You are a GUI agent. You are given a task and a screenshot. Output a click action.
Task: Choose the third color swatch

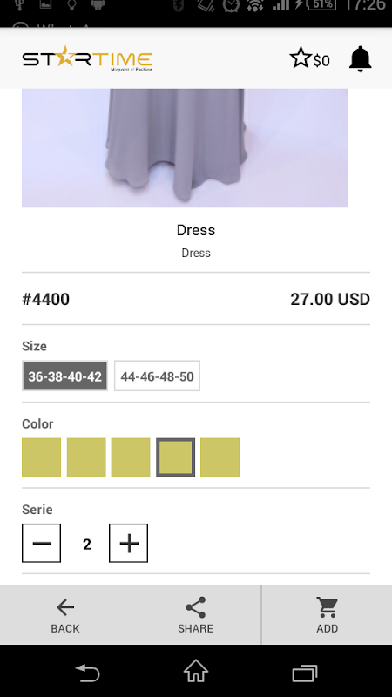click(x=131, y=457)
